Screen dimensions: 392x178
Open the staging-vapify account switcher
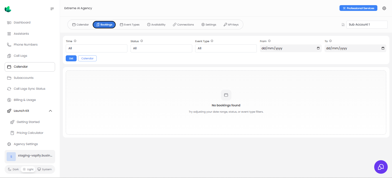coord(30,157)
